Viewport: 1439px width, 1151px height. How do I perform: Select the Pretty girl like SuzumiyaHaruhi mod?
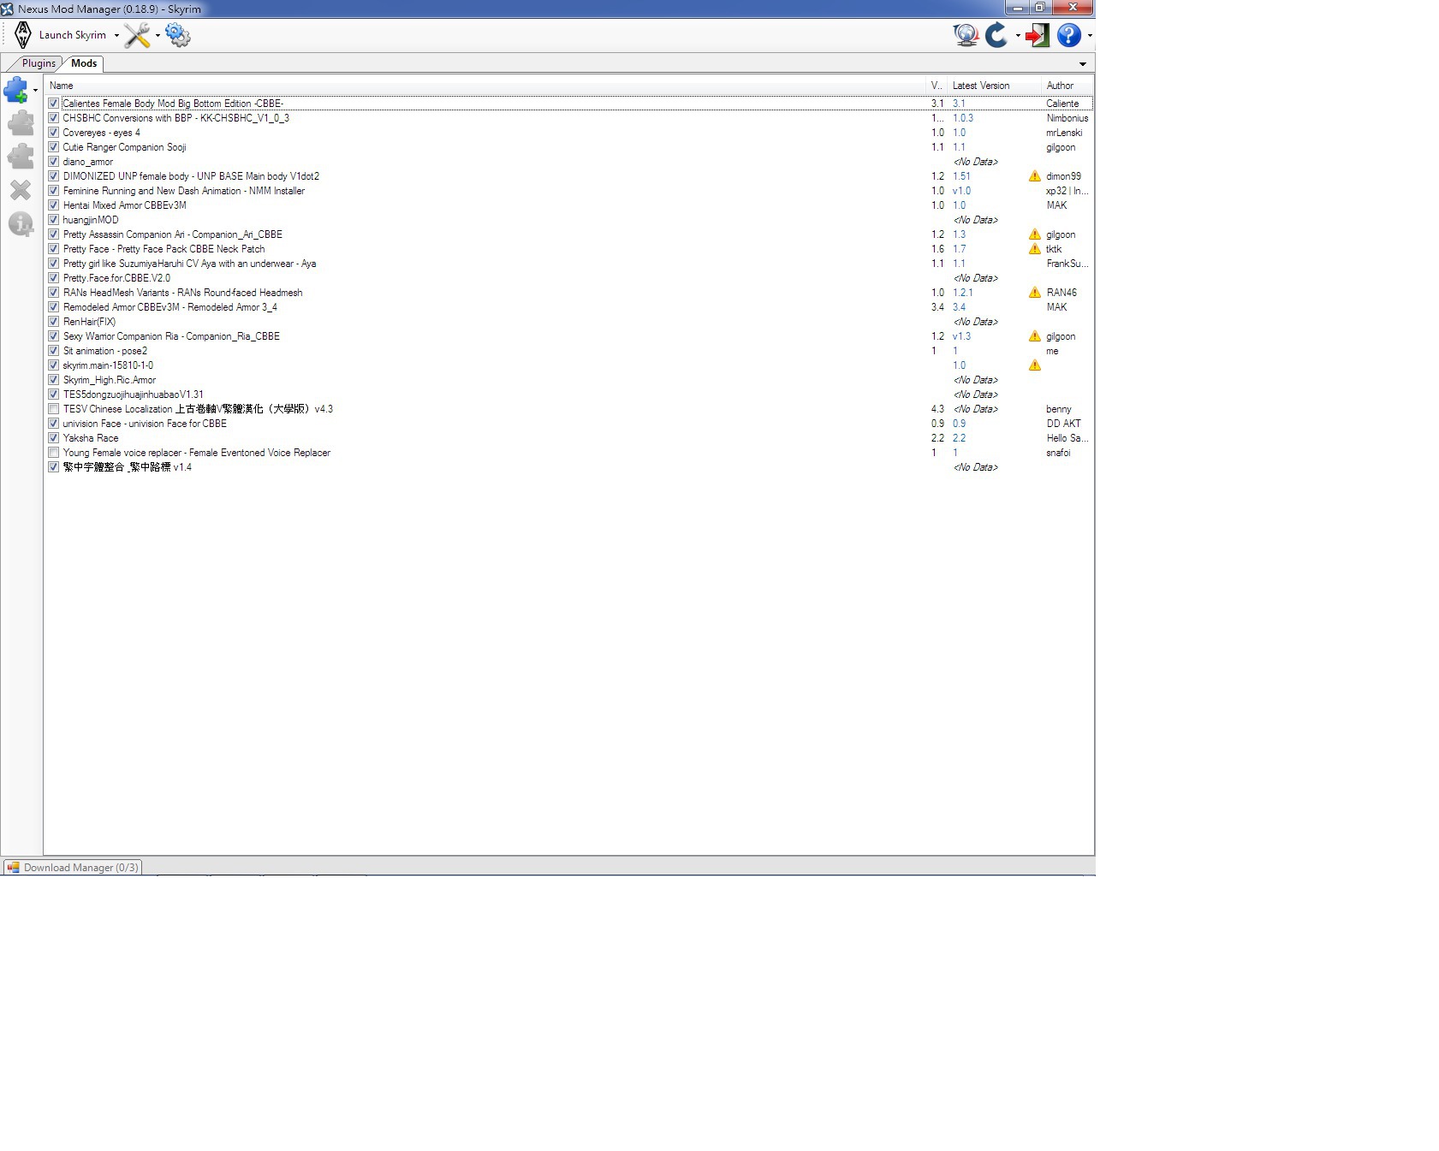click(189, 264)
